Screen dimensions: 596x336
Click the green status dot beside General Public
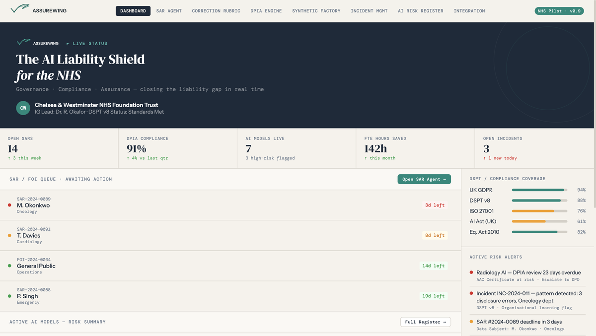pos(9,266)
